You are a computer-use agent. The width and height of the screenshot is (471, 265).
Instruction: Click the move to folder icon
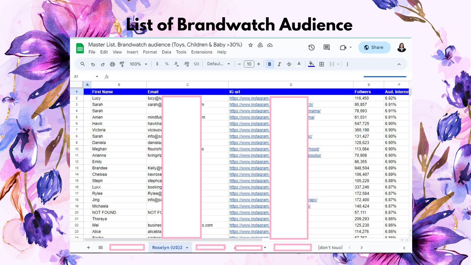pyautogui.click(x=260, y=45)
